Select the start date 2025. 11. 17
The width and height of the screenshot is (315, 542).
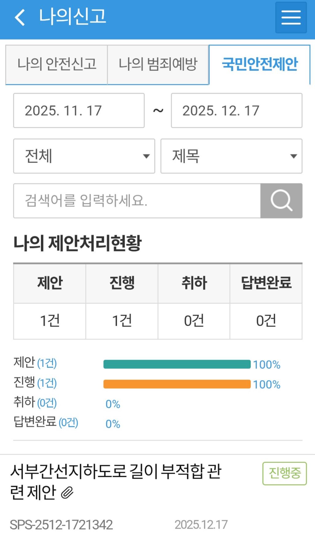point(78,110)
